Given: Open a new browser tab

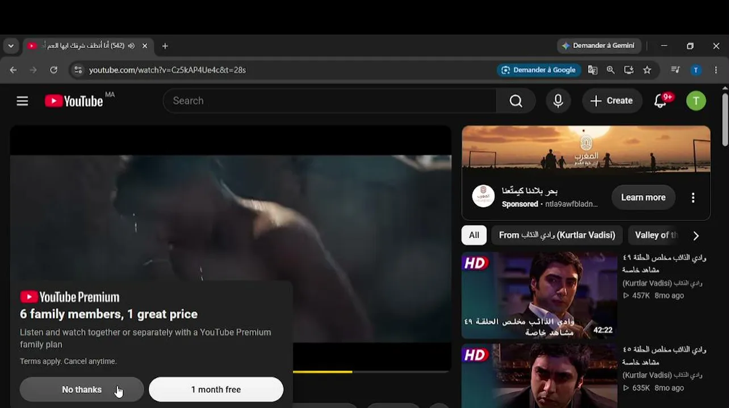Looking at the screenshot, I should click(165, 46).
